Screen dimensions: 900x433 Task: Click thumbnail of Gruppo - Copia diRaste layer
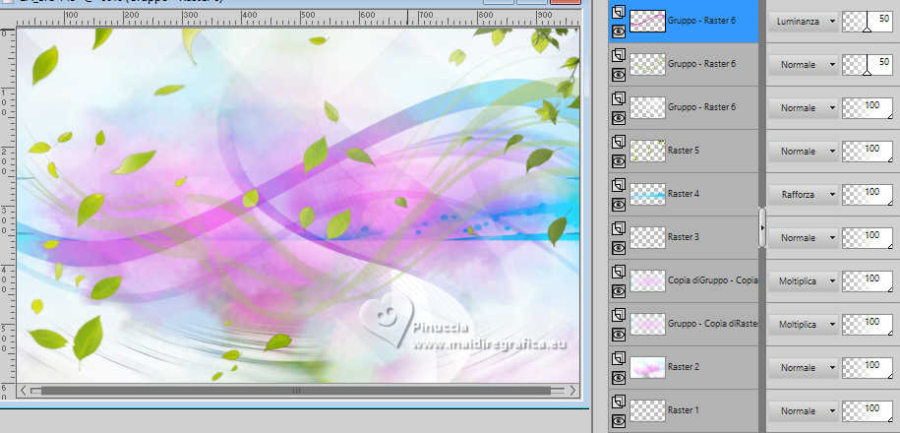point(647,324)
